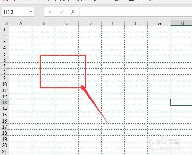Select cell G1 in the worksheet
This screenshot has height=155, width=192.
[x=159, y=29]
